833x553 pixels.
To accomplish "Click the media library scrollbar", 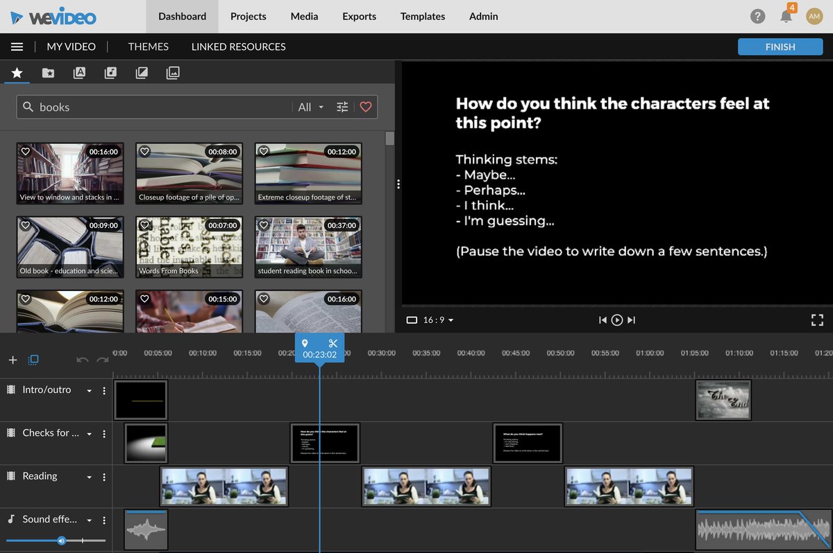I will point(389,138).
